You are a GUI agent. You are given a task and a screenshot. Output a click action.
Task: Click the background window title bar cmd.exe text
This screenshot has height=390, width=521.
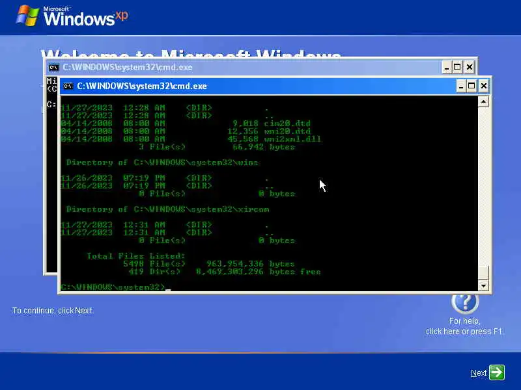[x=128, y=68]
